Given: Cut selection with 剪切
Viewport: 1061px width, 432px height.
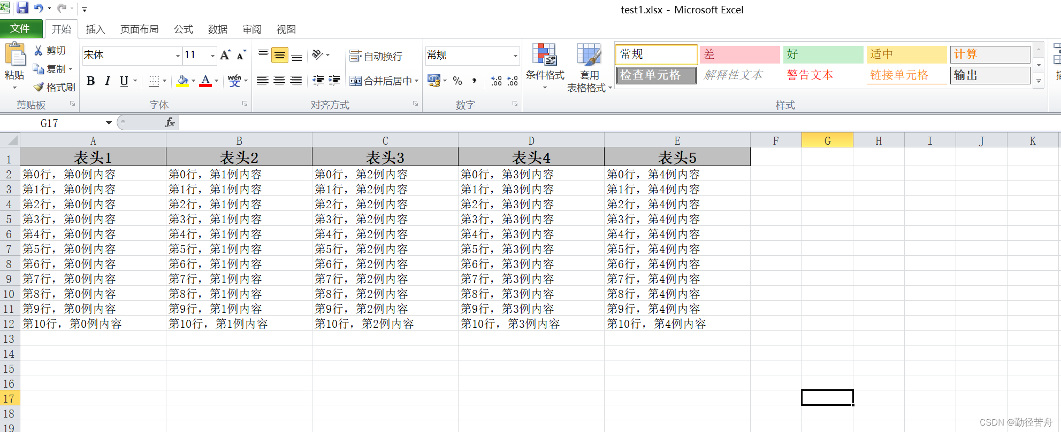Looking at the screenshot, I should [x=50, y=50].
